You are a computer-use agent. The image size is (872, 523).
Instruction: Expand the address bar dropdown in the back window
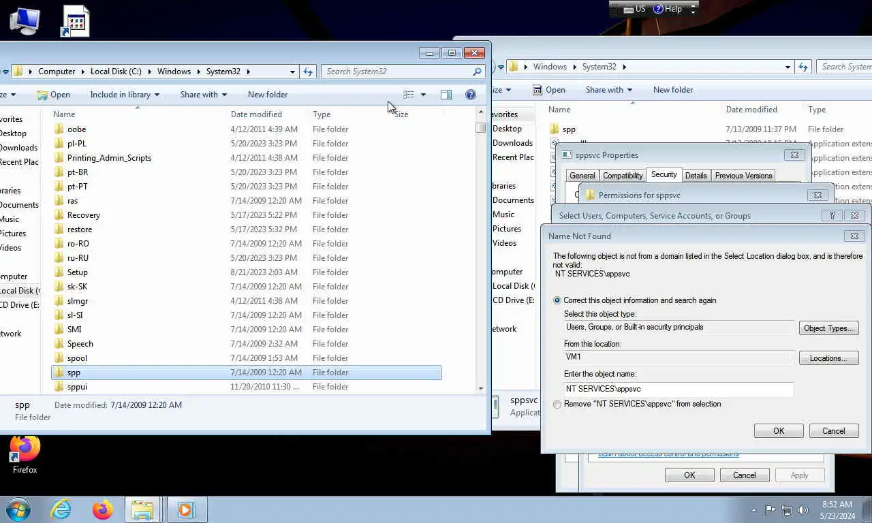click(788, 67)
